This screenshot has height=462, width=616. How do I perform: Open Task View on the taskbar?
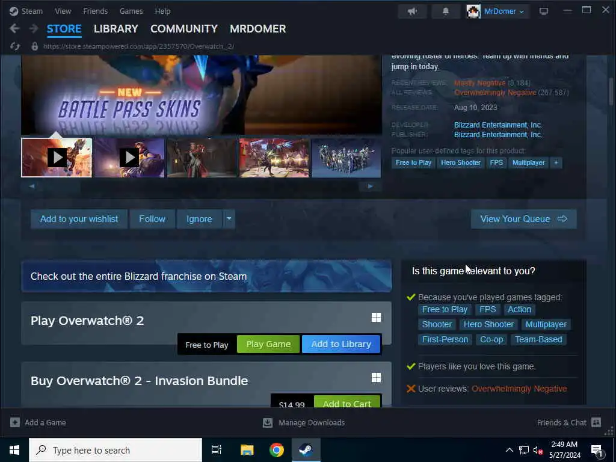pos(217,450)
